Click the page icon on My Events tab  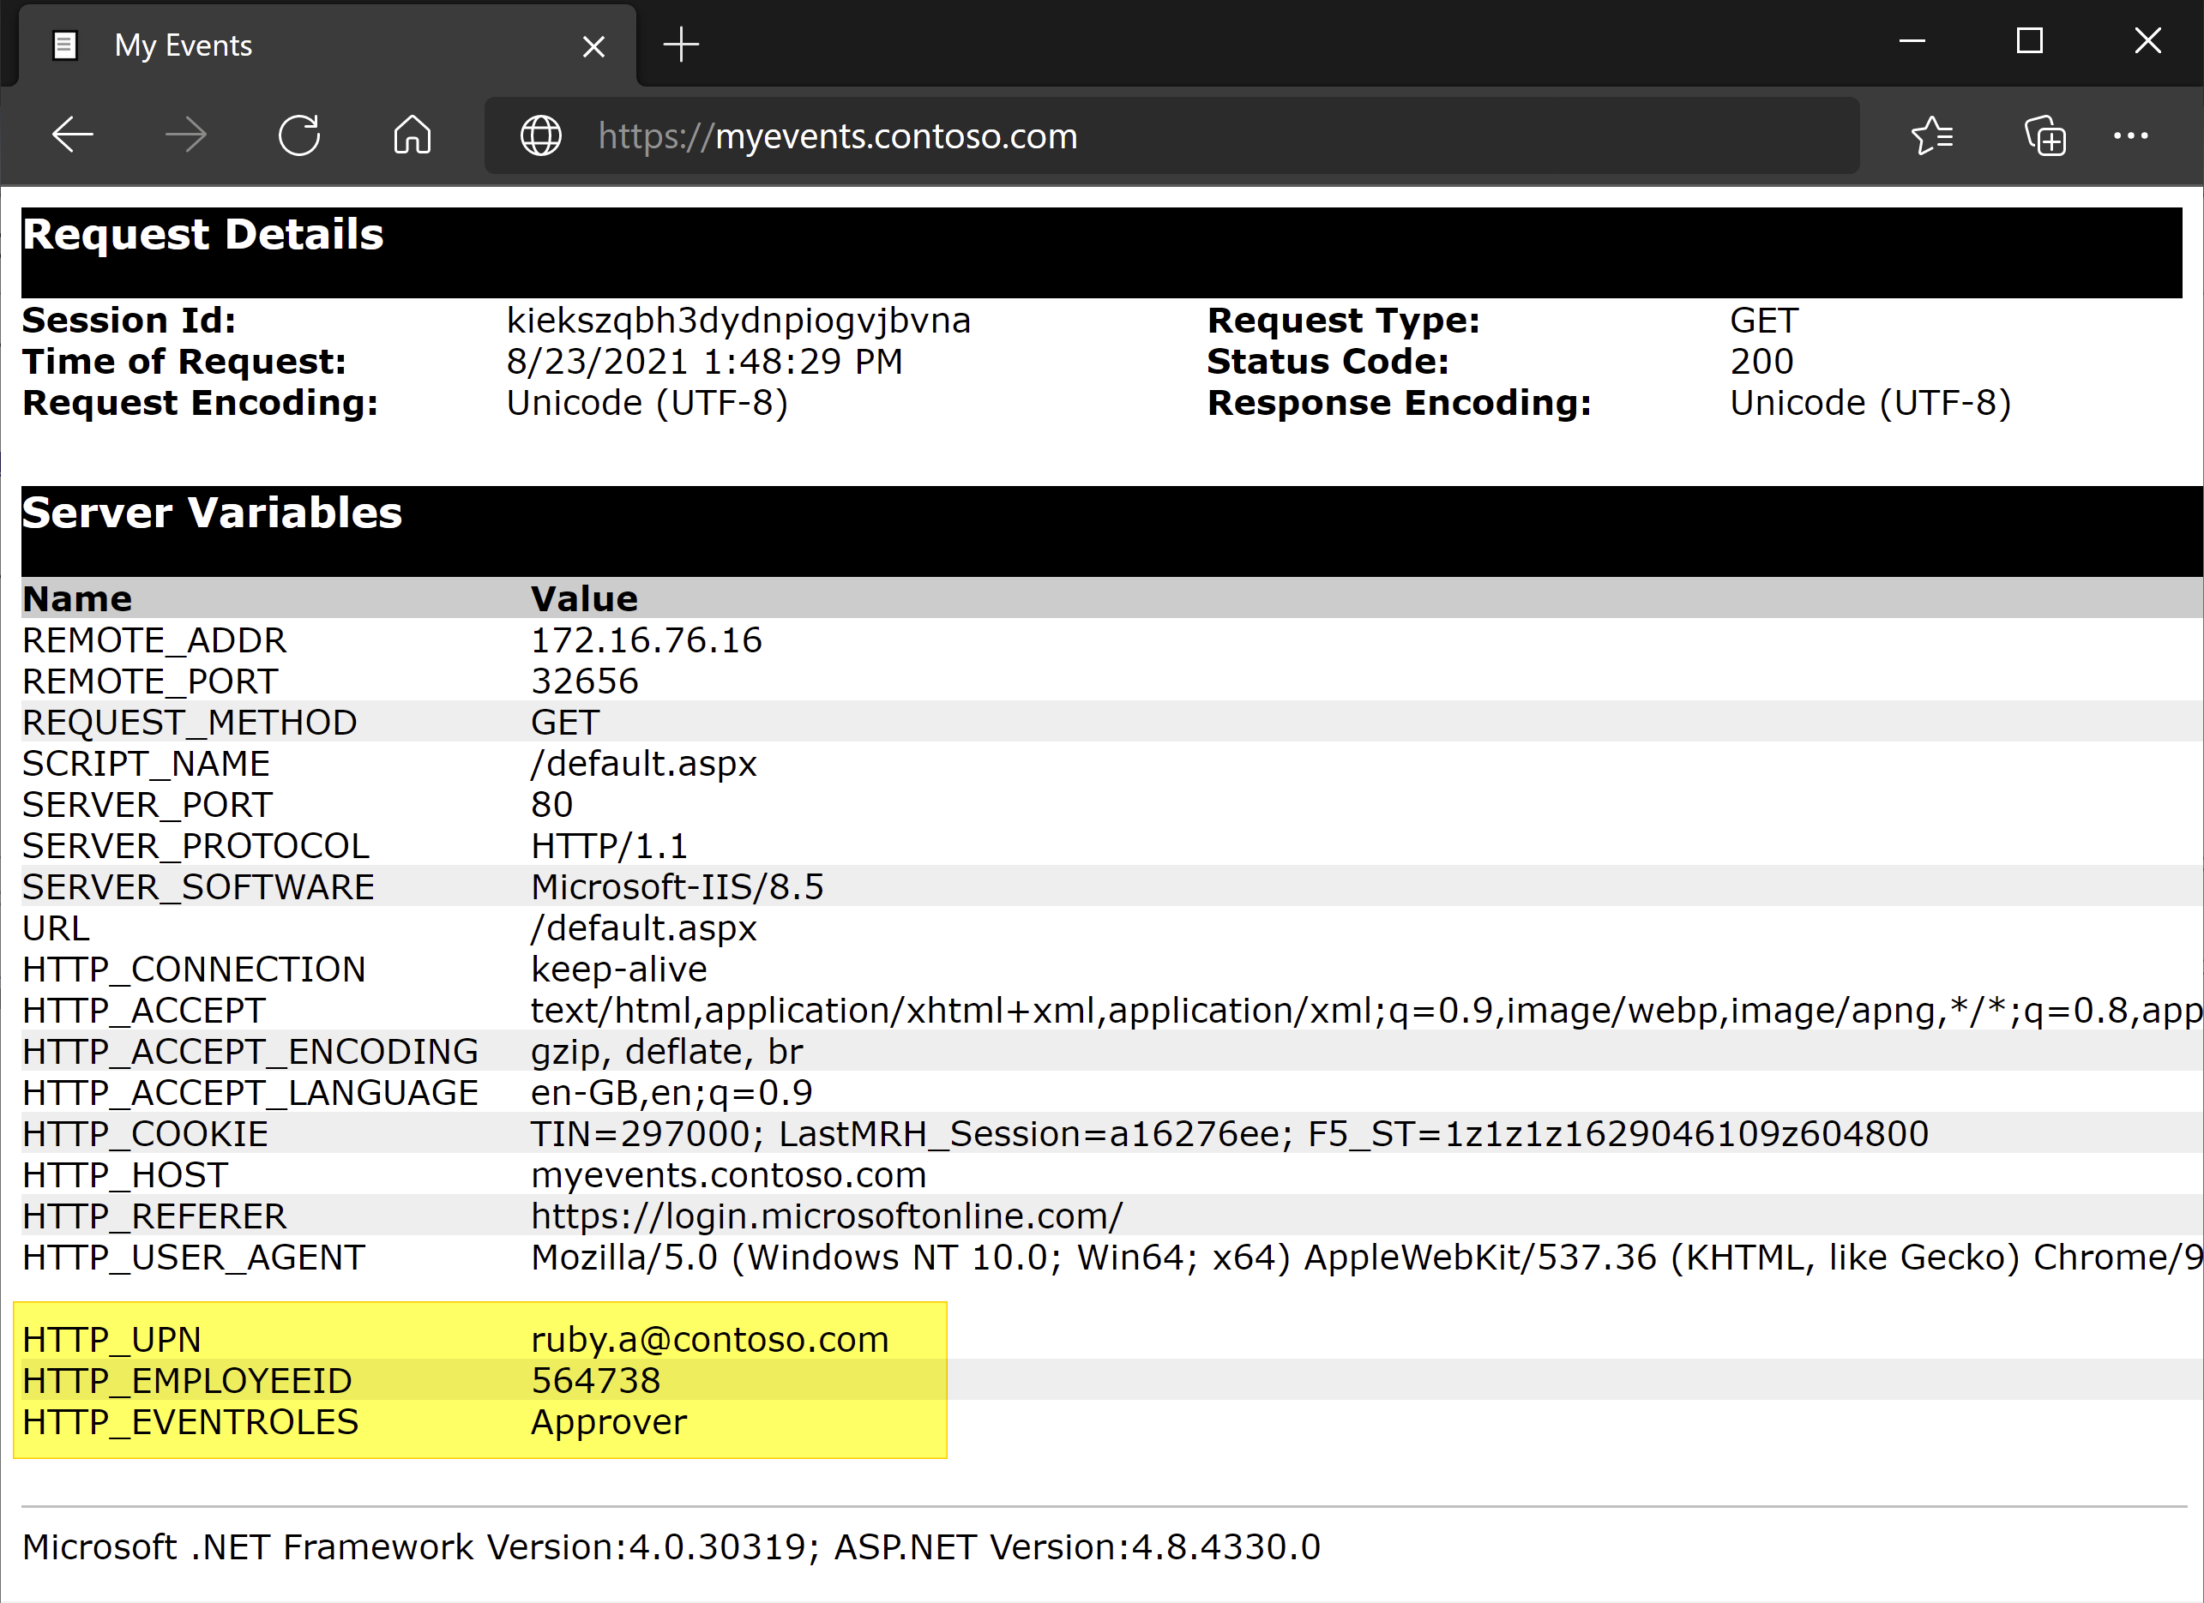pos(65,45)
